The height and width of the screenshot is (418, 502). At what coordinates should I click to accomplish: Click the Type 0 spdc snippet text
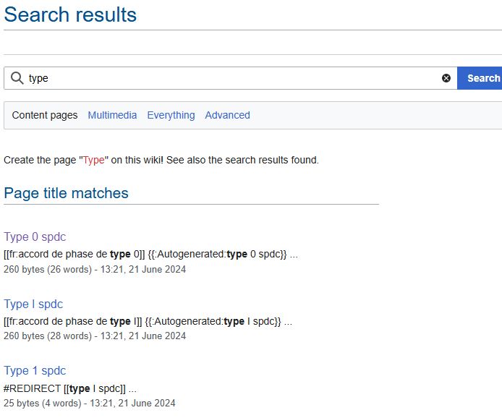tap(150, 254)
